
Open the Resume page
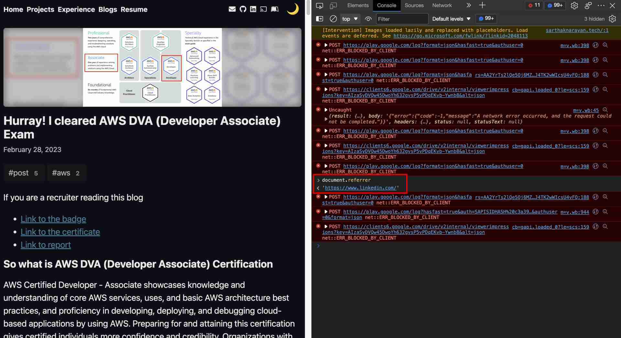click(134, 9)
